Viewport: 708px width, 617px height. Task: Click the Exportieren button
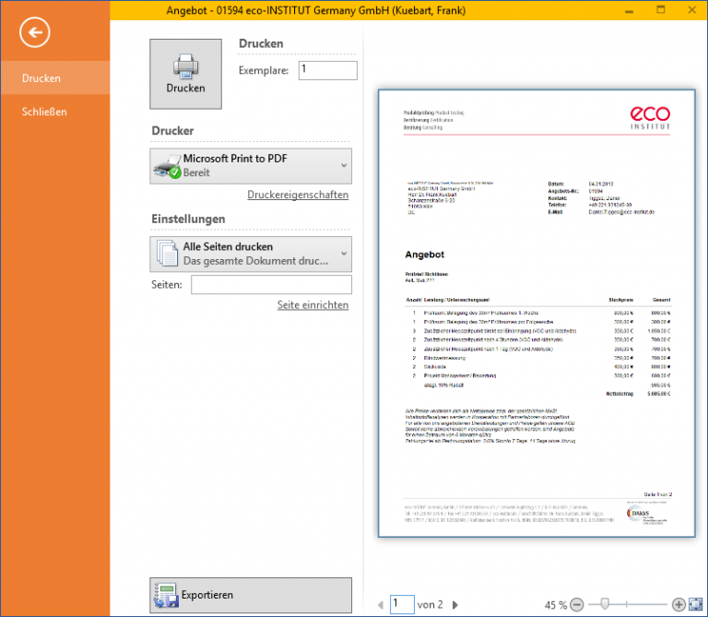coord(251,595)
